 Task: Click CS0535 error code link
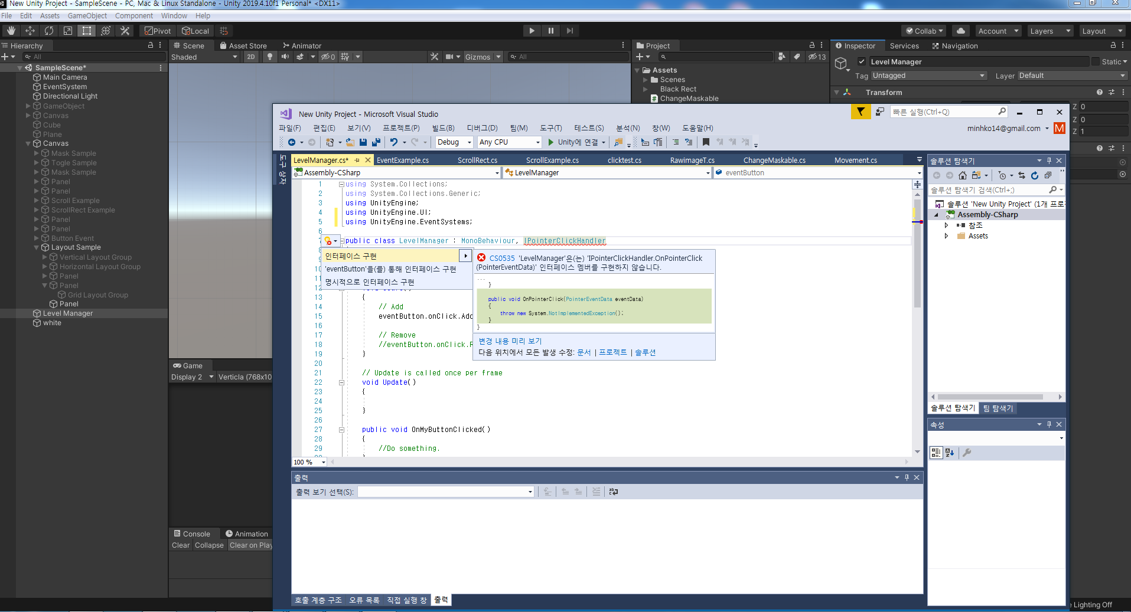(x=502, y=258)
